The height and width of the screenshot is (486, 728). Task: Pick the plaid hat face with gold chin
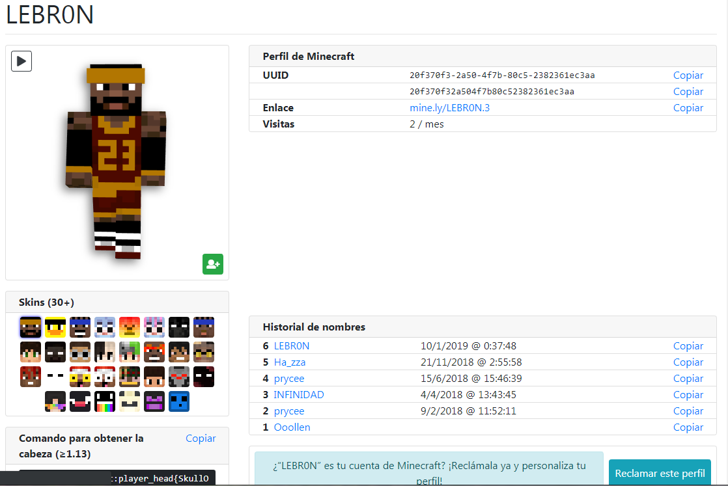coord(130,377)
